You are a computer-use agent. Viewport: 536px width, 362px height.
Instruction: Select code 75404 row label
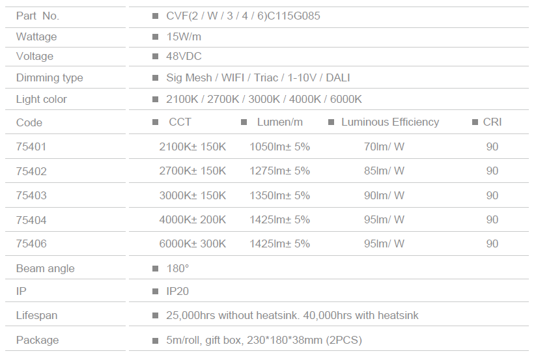(x=31, y=220)
